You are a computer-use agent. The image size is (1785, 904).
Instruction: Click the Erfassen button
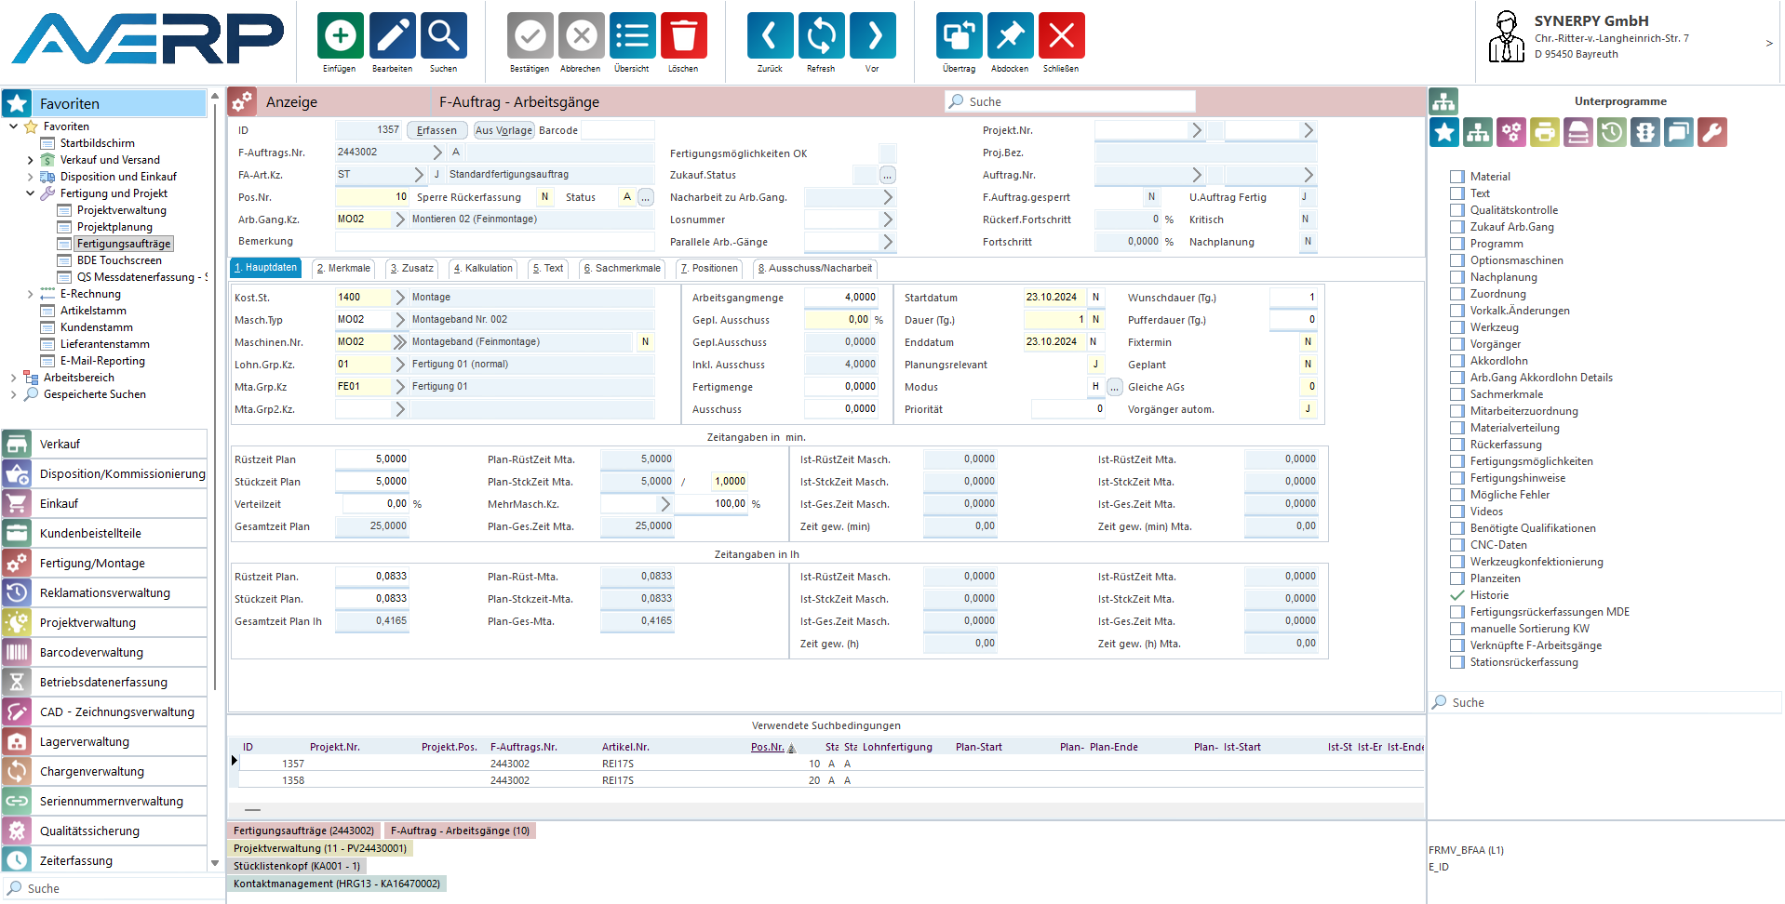(436, 130)
